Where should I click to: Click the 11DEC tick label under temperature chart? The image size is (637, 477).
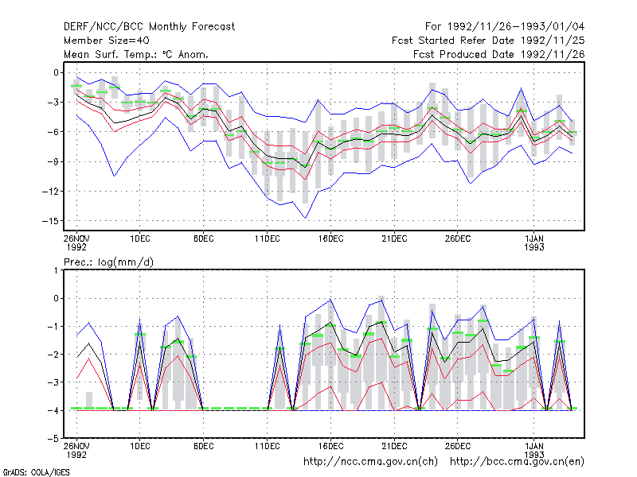click(268, 238)
